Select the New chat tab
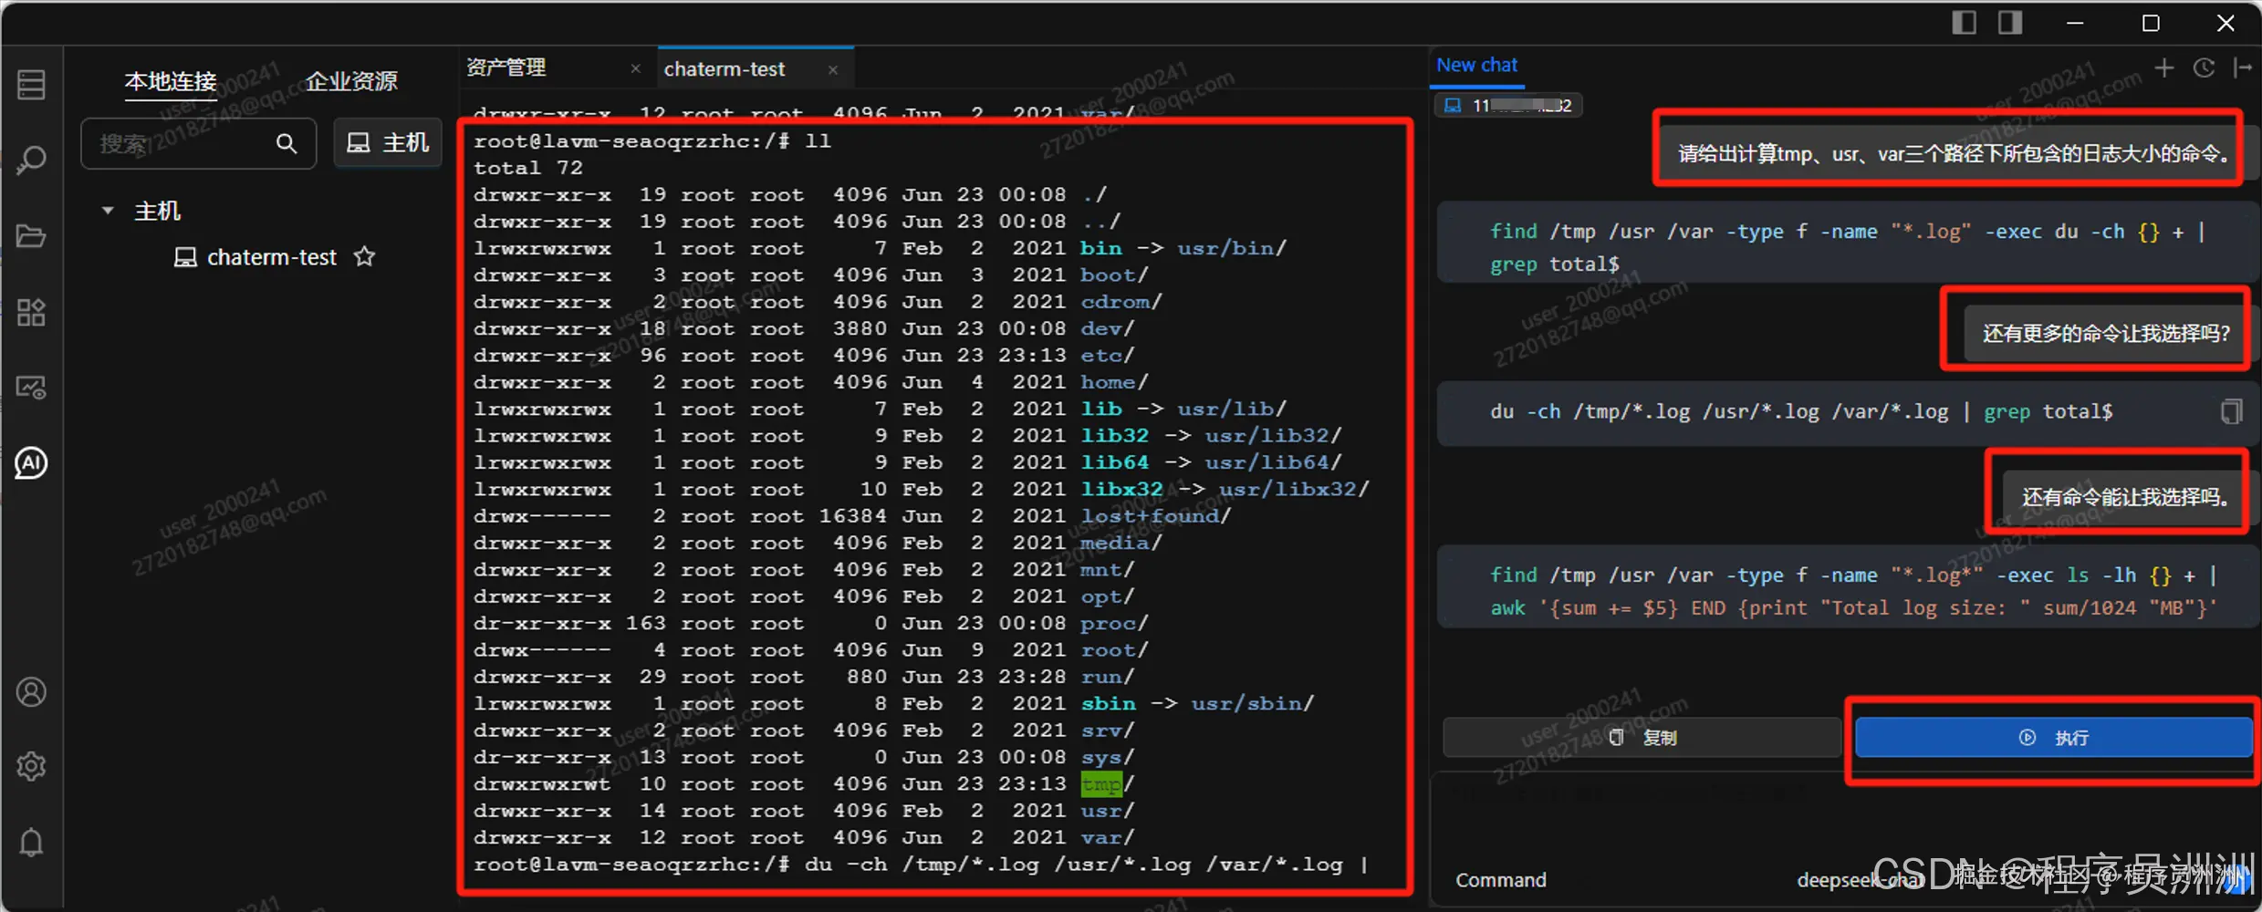 click(1477, 66)
